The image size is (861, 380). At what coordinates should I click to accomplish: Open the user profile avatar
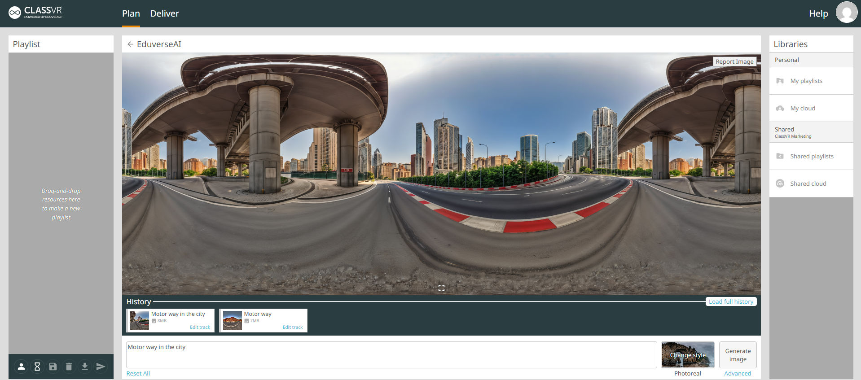[x=846, y=12]
